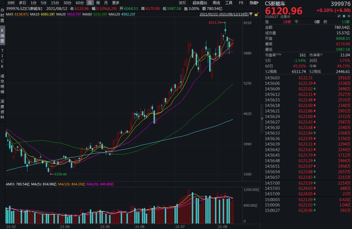The image size is (352, 229).
Task: Click the CS新能车 name in quote panel
Action: tap(275, 4)
